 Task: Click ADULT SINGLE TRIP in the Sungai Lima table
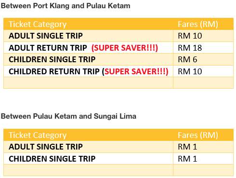tap(46, 147)
